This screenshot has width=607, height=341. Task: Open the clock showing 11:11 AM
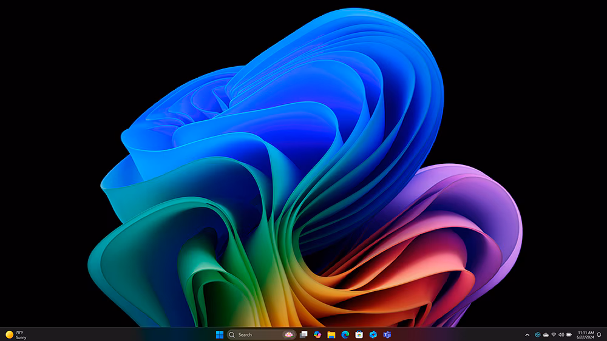point(586,334)
